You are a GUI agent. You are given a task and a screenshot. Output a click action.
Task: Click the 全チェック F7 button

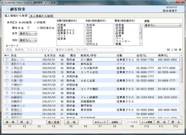(x=100, y=122)
